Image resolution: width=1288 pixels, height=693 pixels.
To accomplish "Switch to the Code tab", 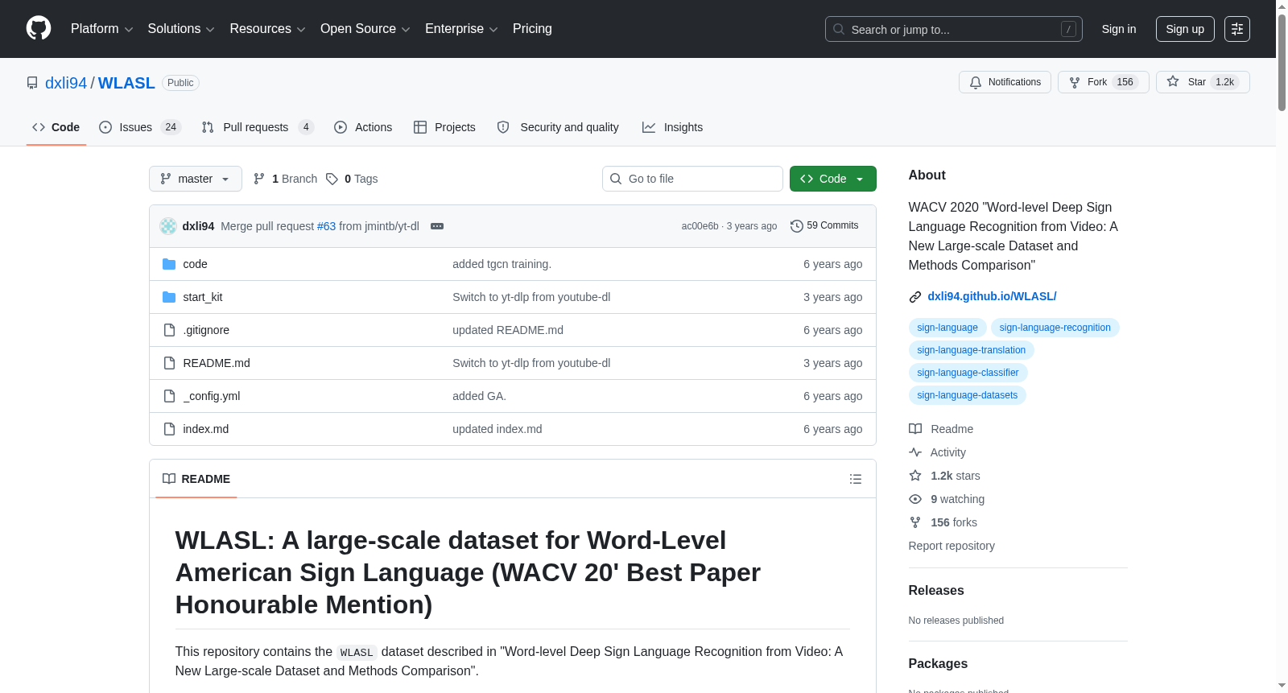I will [x=56, y=127].
